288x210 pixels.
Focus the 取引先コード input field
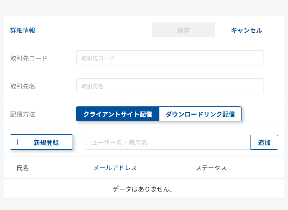pyautogui.click(x=170, y=58)
